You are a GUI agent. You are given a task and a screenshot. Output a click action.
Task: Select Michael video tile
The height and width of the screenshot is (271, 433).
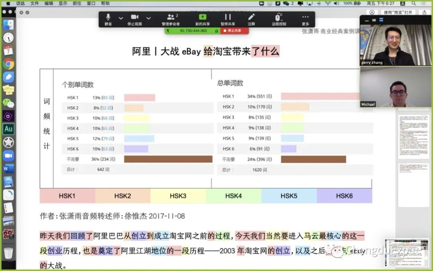click(x=395, y=87)
